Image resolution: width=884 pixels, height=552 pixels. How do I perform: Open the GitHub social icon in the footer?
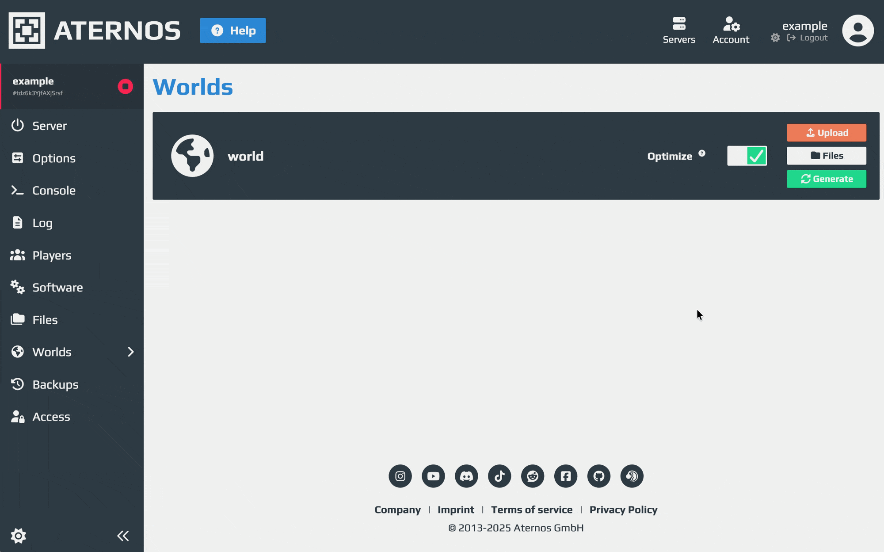[598, 476]
